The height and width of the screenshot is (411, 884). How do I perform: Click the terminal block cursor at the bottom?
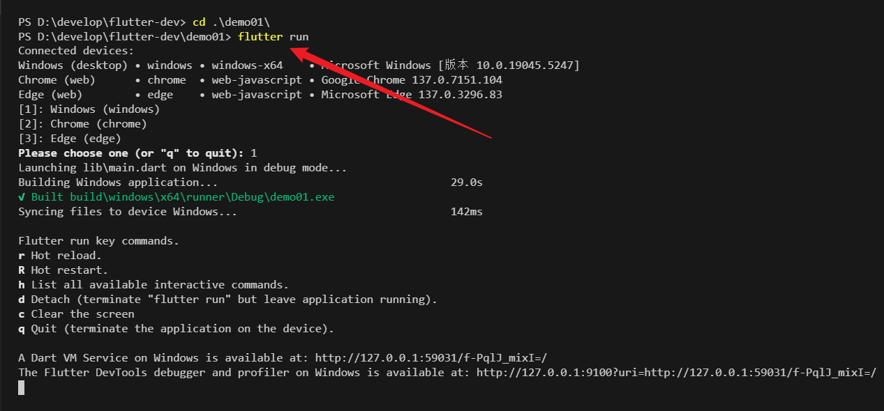tap(21, 387)
